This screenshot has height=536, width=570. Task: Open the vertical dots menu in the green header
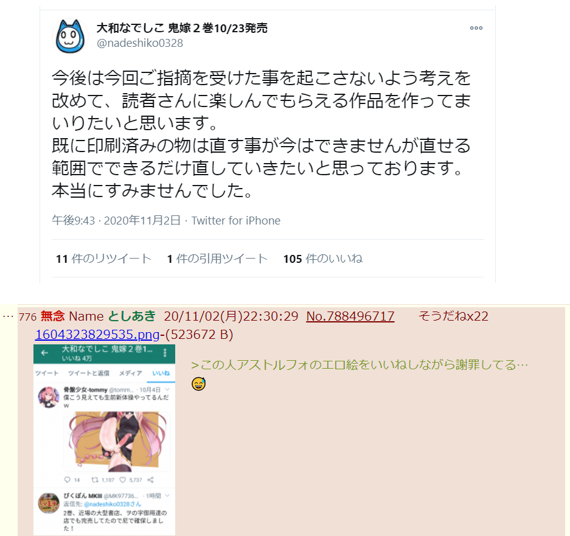tap(165, 353)
